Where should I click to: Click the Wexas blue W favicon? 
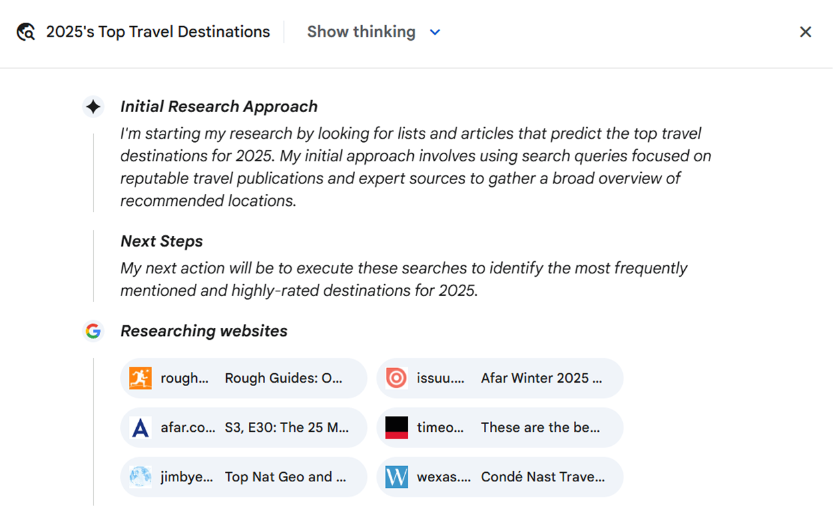click(x=396, y=477)
